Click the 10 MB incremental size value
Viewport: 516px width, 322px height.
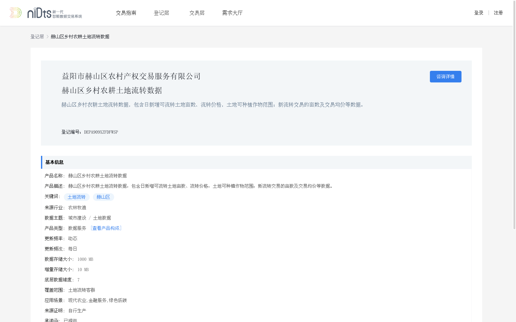coord(83,270)
